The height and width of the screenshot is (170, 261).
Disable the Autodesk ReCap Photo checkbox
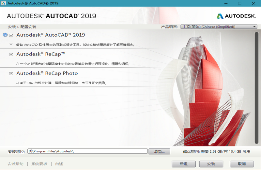[11, 74]
